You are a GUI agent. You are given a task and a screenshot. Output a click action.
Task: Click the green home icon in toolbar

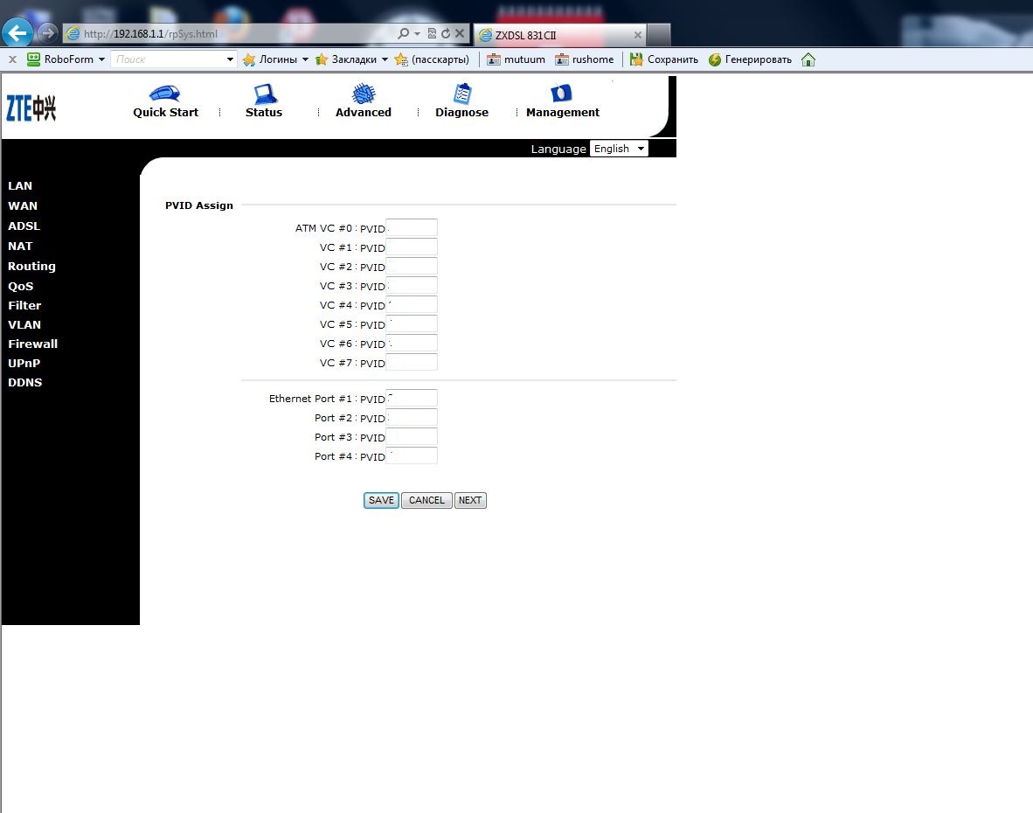click(808, 59)
